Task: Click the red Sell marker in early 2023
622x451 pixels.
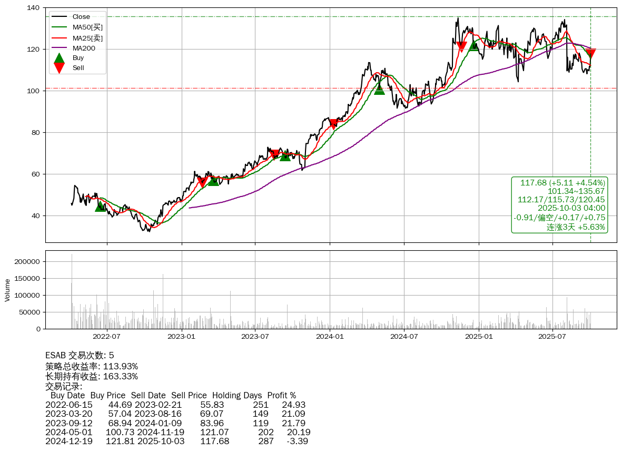Action: click(x=202, y=182)
